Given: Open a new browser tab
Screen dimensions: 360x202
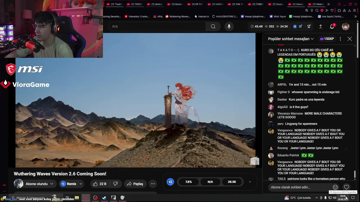Looking at the screenshot, I should point(328,4).
